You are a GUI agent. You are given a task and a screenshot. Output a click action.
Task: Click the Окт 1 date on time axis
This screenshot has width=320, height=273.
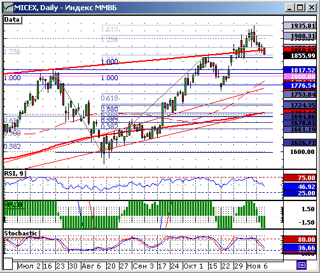point(193,266)
